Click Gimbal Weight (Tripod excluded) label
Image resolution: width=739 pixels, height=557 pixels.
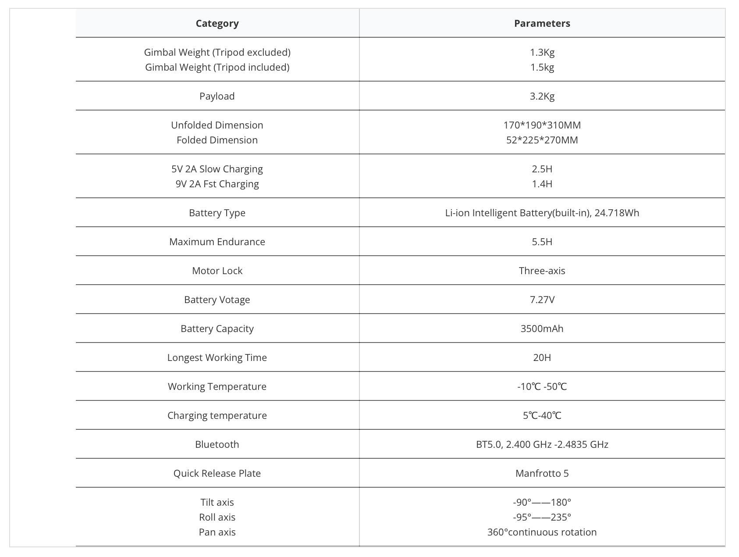(217, 52)
